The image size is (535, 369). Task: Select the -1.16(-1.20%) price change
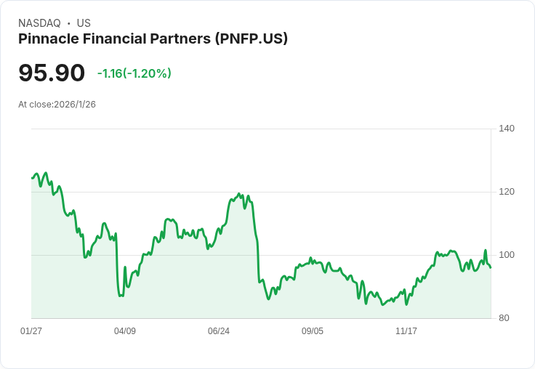point(134,73)
